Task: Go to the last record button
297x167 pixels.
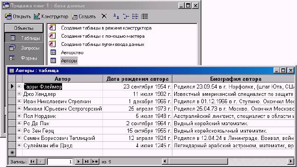Action: click(x=86, y=161)
